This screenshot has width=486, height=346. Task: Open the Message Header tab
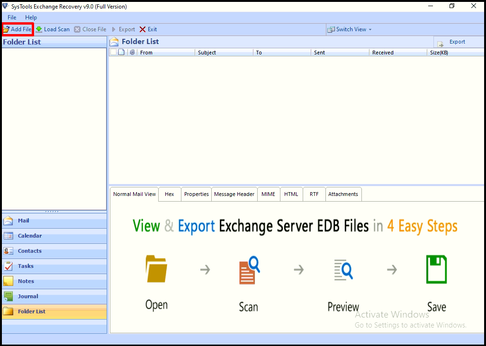[x=234, y=194]
